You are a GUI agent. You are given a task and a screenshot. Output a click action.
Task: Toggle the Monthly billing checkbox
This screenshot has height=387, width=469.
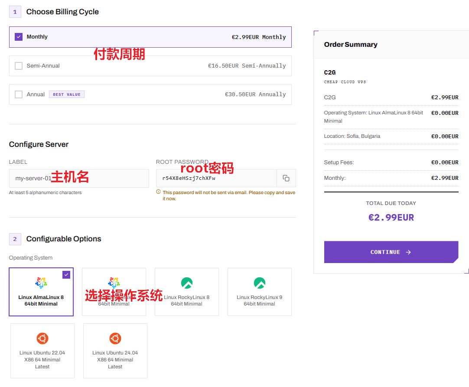click(19, 37)
